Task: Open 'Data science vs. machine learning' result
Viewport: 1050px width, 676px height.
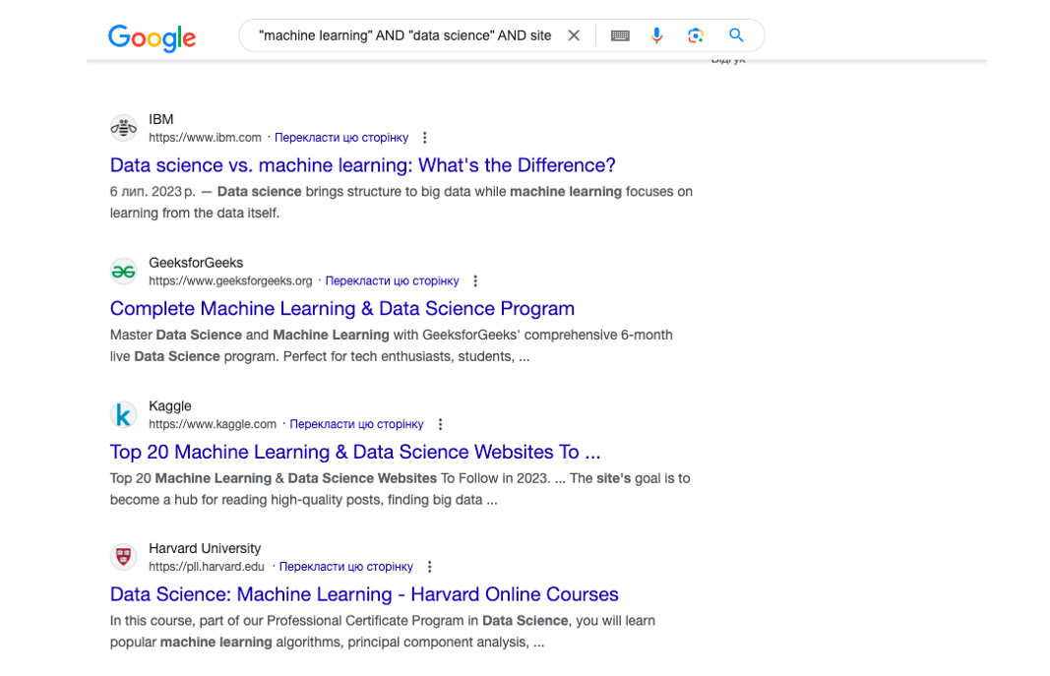Action: (362, 165)
